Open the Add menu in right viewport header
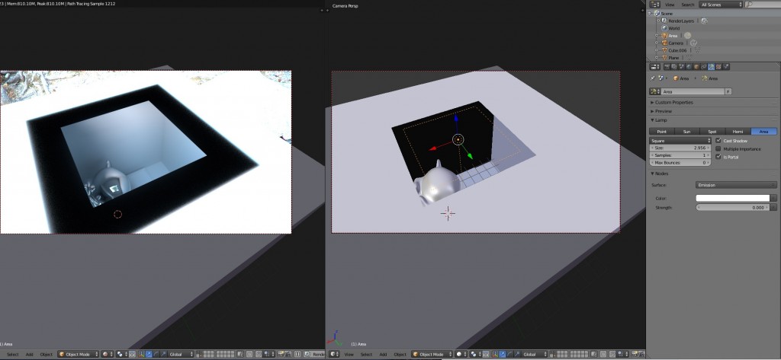 (383, 354)
